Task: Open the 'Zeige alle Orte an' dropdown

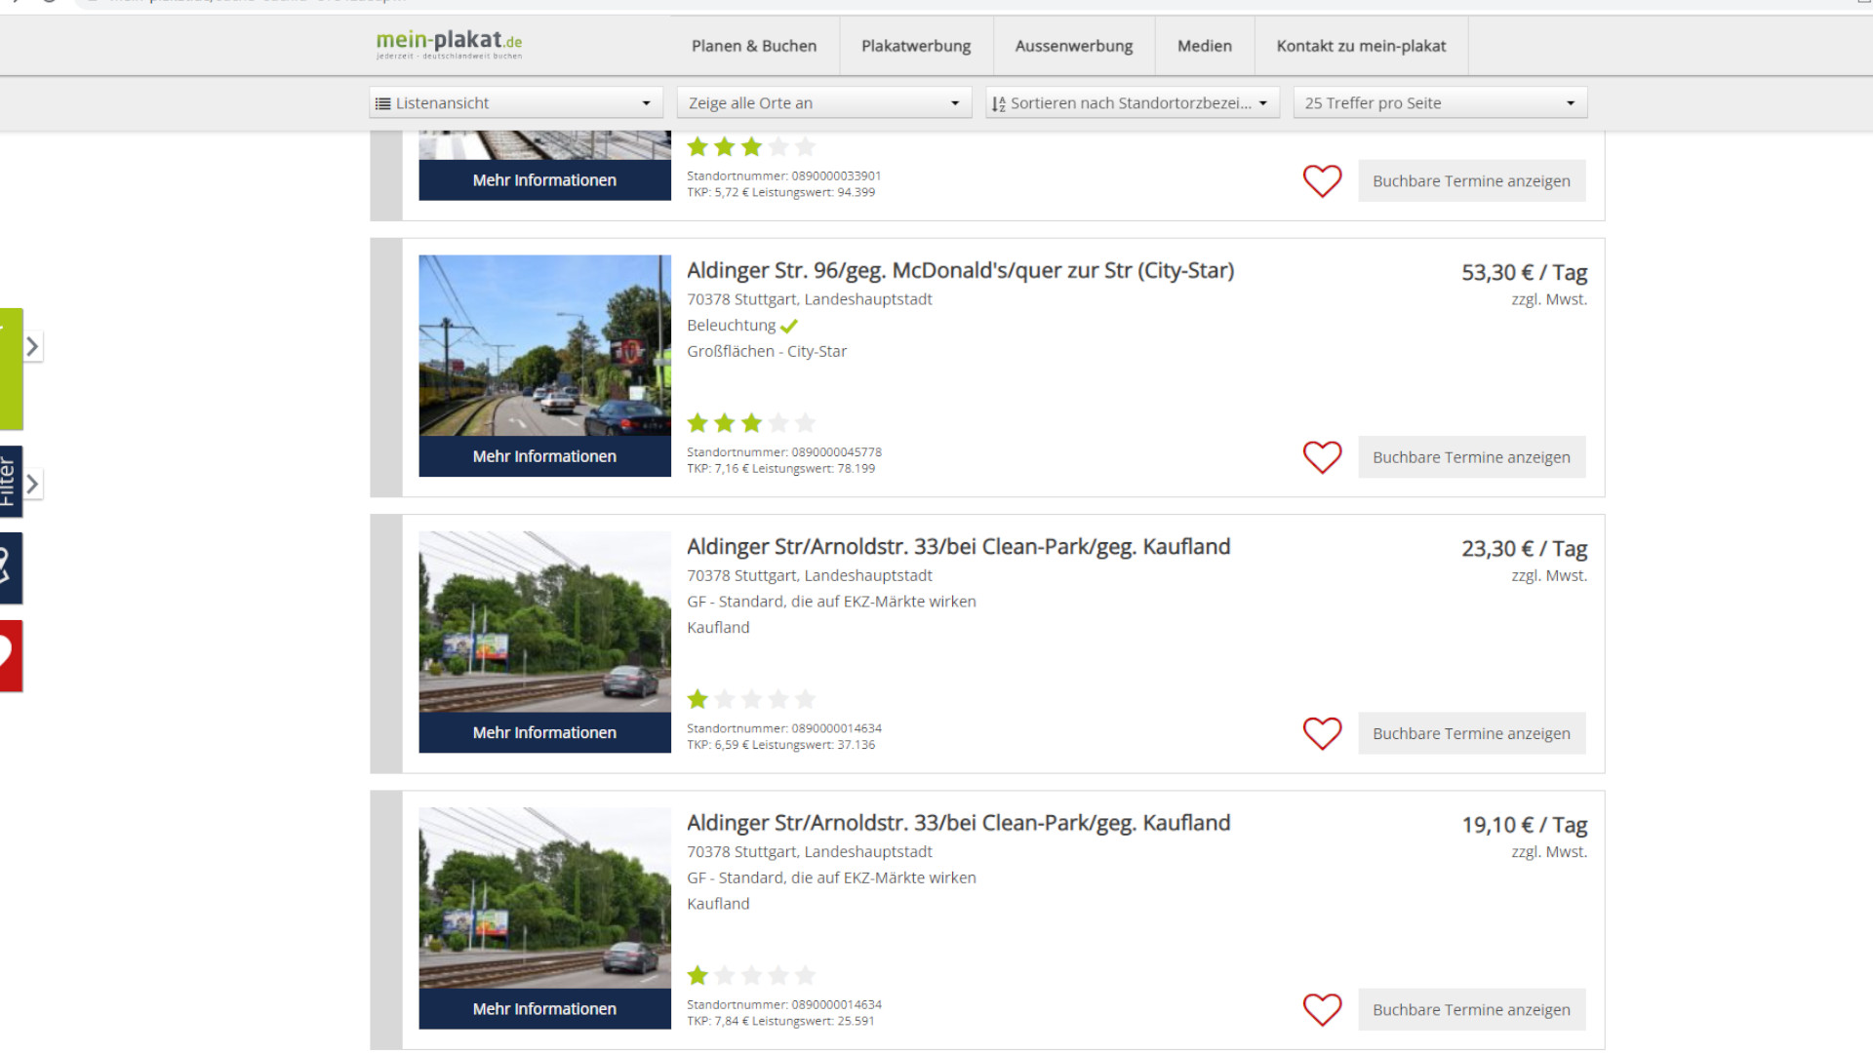Action: (x=824, y=102)
